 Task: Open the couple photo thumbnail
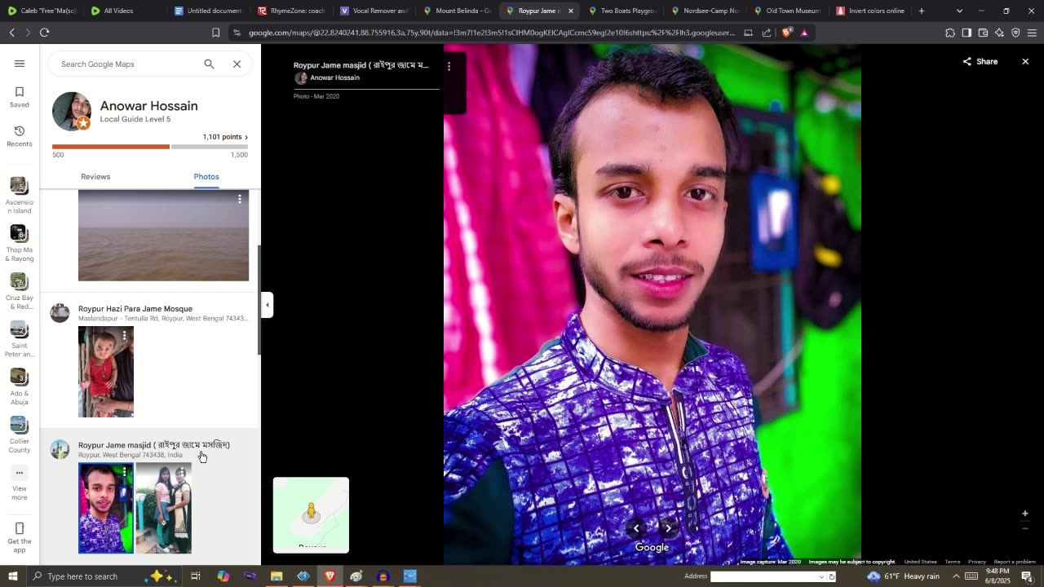163,509
